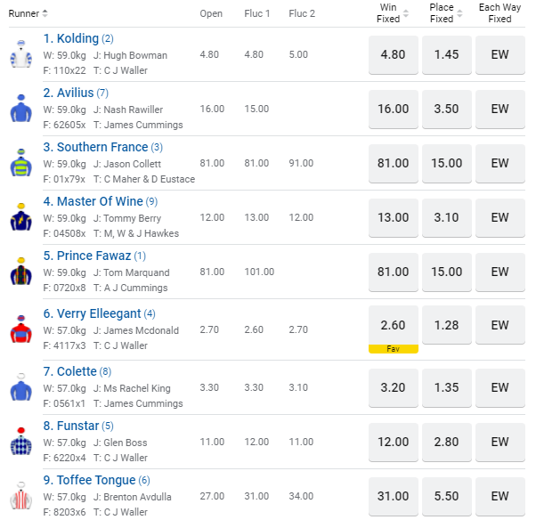Select Verry Elleegant win odds 2.60
This screenshot has height=520, width=536.
(394, 325)
